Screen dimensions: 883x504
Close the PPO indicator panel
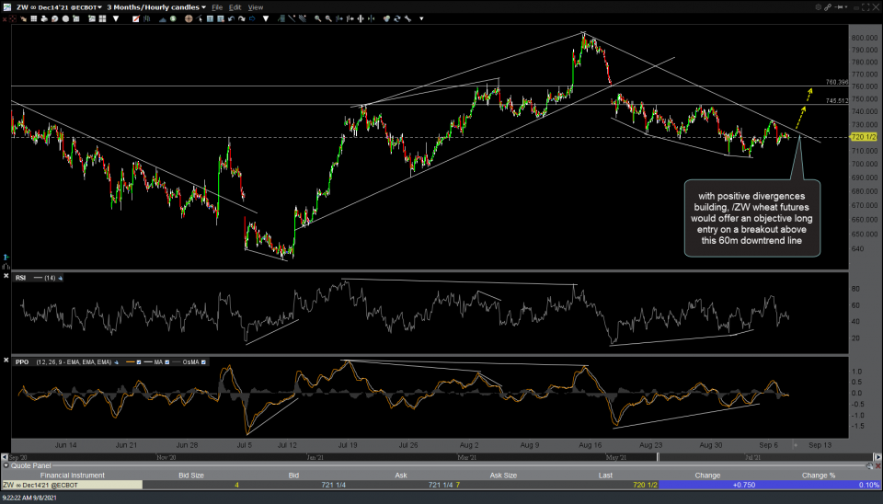7,361
